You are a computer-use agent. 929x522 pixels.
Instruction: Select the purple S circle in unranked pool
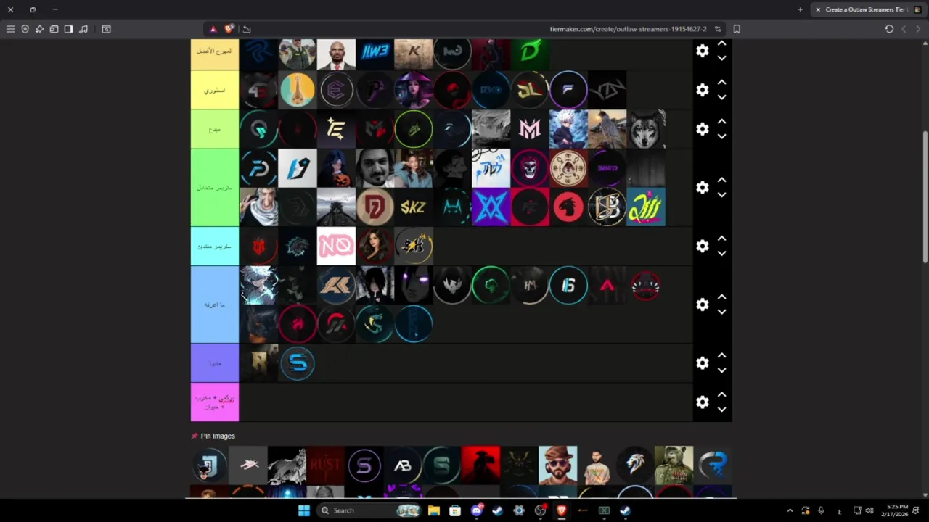(364, 465)
